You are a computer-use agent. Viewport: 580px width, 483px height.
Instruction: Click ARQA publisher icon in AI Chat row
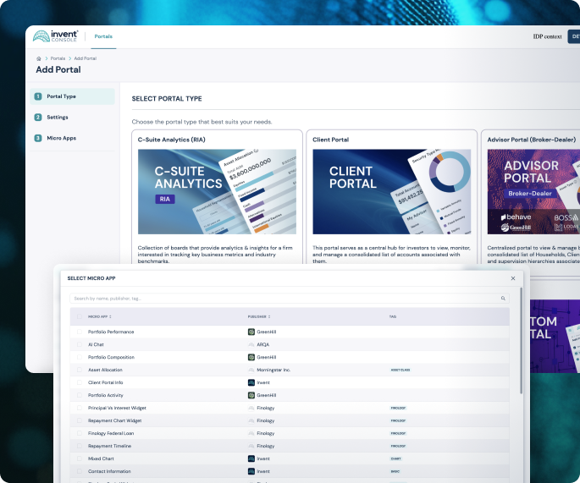(x=251, y=344)
